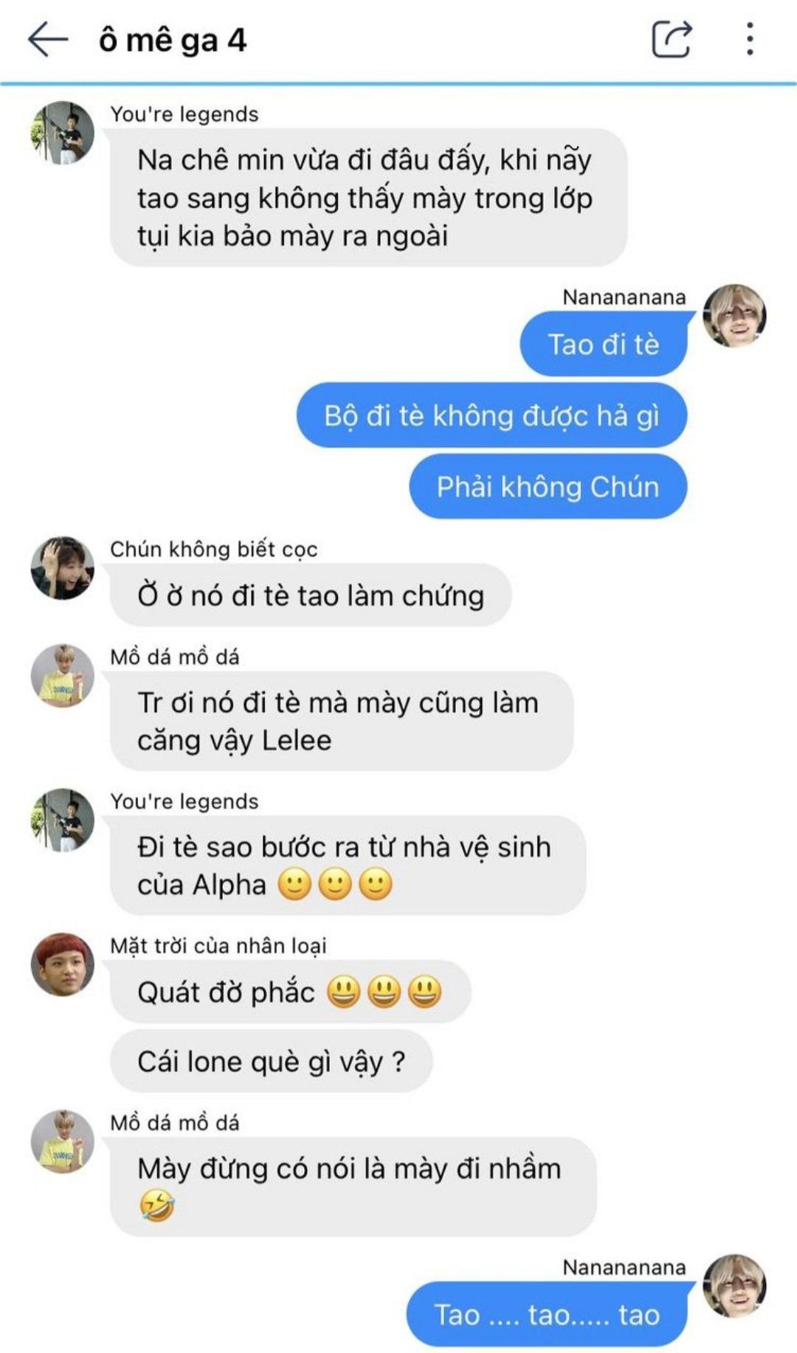Select the message 'Na chê min vừa đi đâu đấy'
This screenshot has width=797, height=1353.
tap(368, 198)
